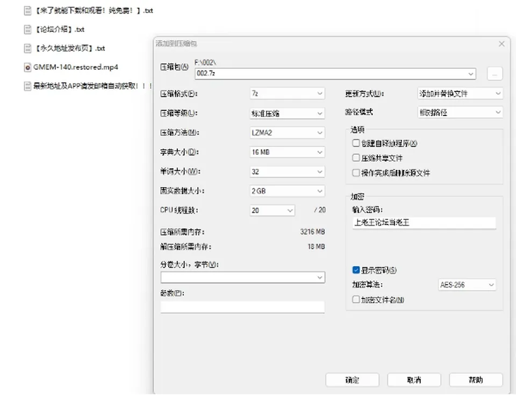The image size is (516, 395).
Task: Open the 单词大小 dropdown showing 32
Action: 287,171
